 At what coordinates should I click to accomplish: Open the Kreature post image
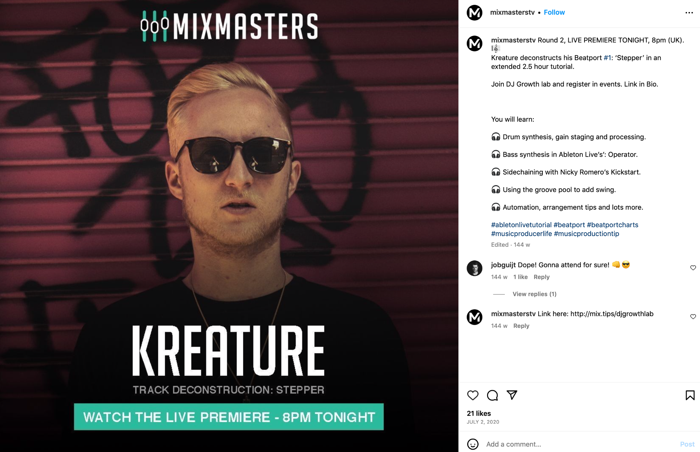point(229,226)
